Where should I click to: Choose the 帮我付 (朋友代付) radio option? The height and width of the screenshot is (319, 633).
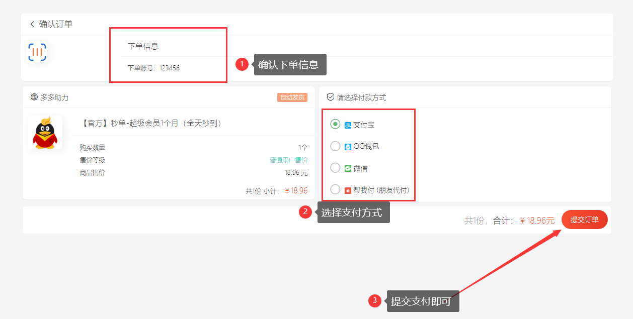(x=335, y=189)
